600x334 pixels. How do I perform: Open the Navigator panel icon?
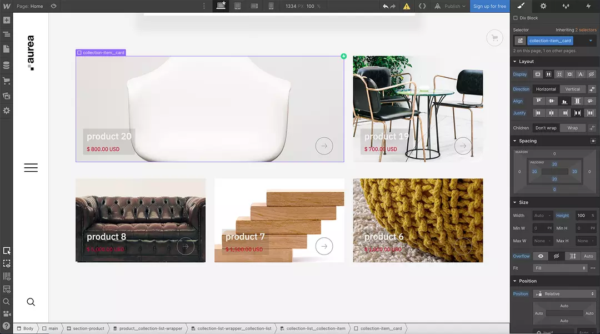(7, 34)
